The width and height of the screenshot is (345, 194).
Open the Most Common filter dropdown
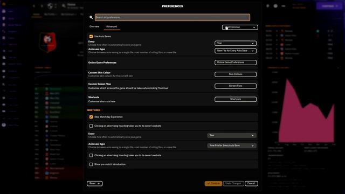pos(240,27)
